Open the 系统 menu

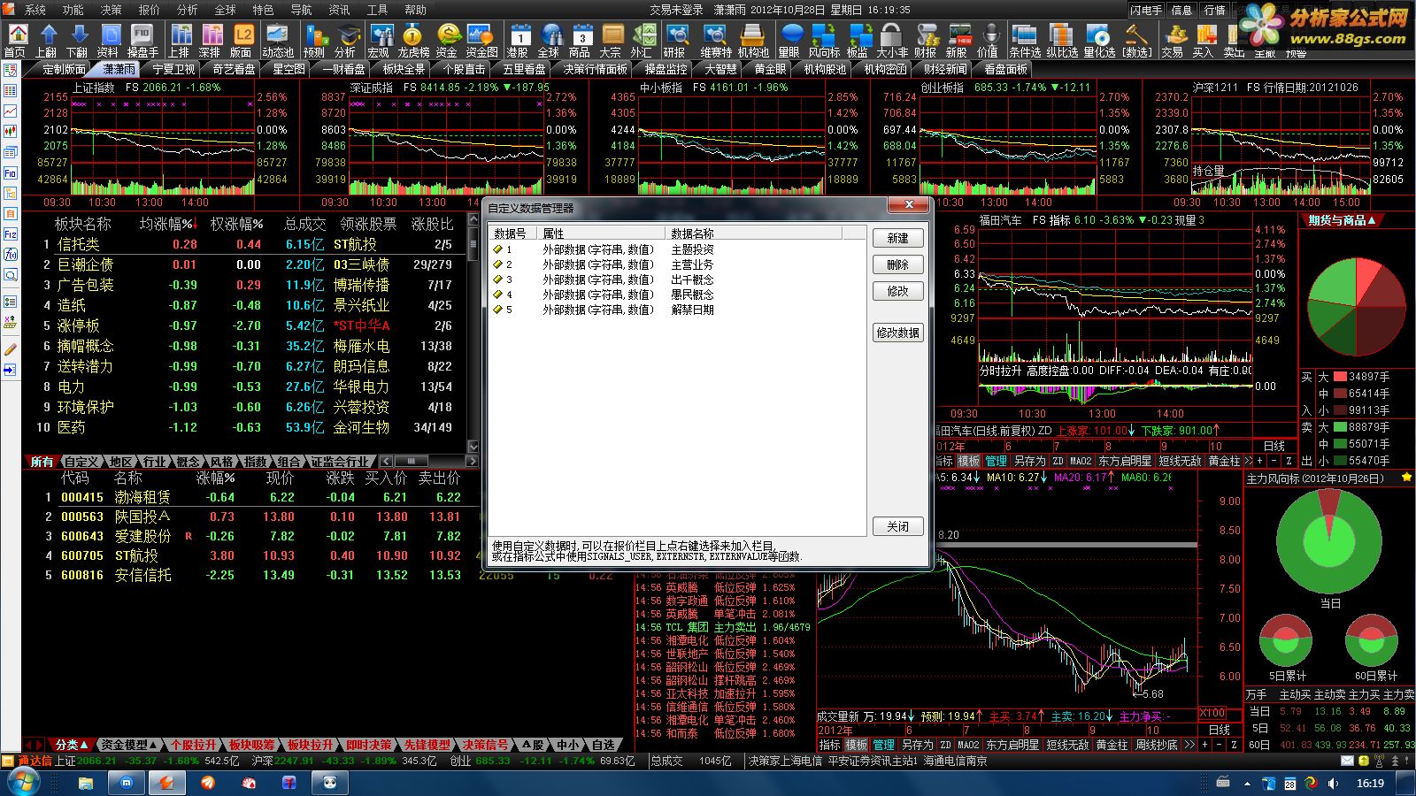[x=35, y=10]
